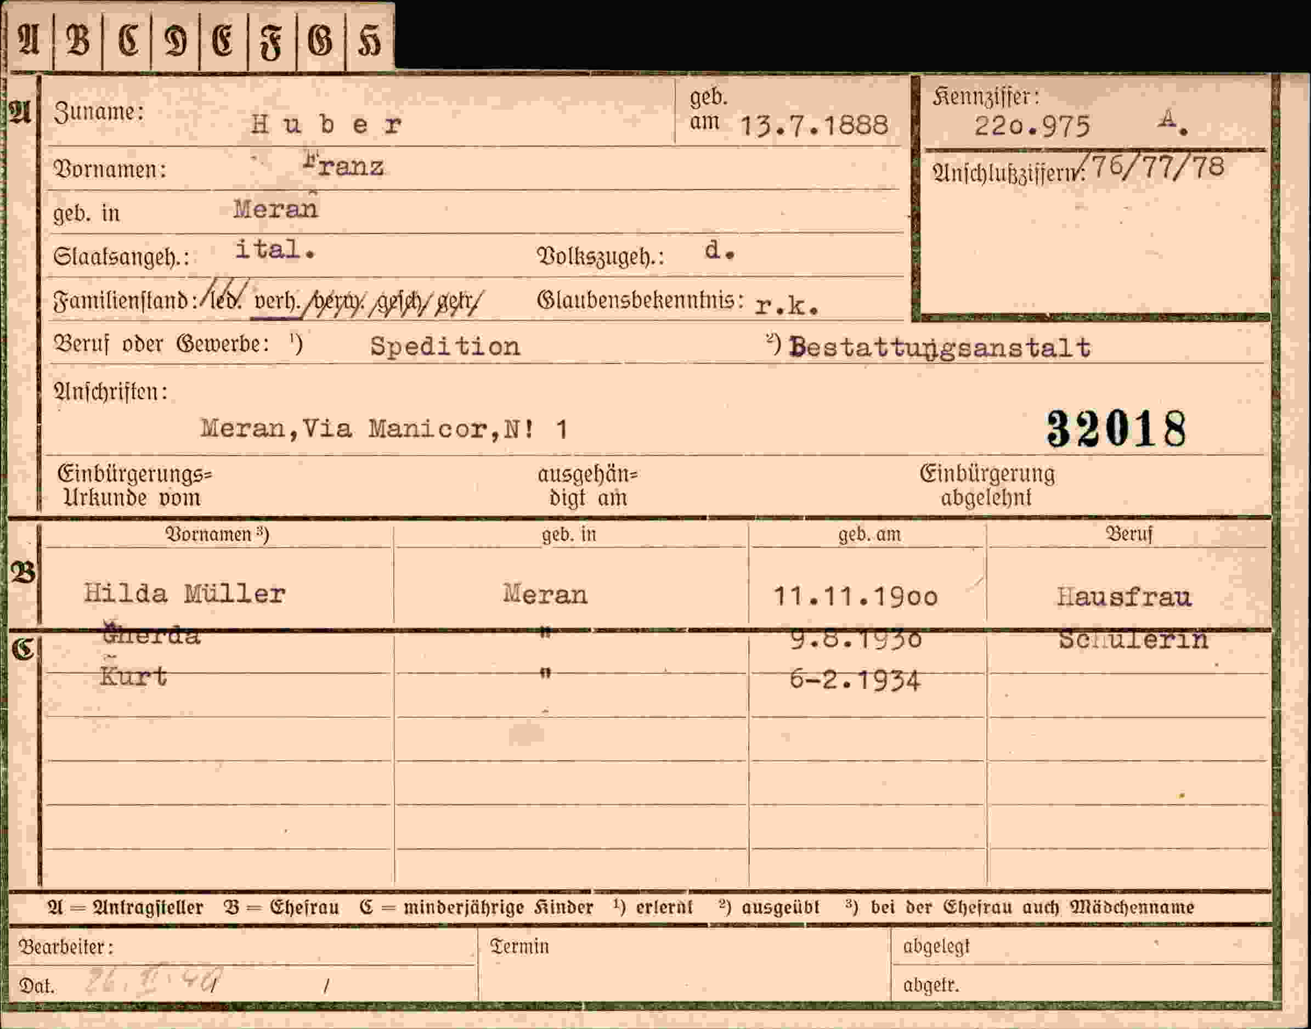Select "Meran" beside the "geb. in" label
This screenshot has width=1311, height=1029.
point(276,208)
